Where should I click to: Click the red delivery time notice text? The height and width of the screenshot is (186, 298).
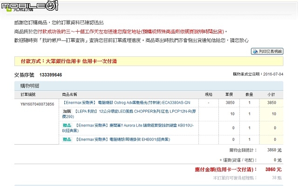point(131,32)
